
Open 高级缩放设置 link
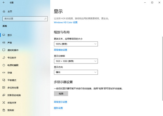pos(60,50)
